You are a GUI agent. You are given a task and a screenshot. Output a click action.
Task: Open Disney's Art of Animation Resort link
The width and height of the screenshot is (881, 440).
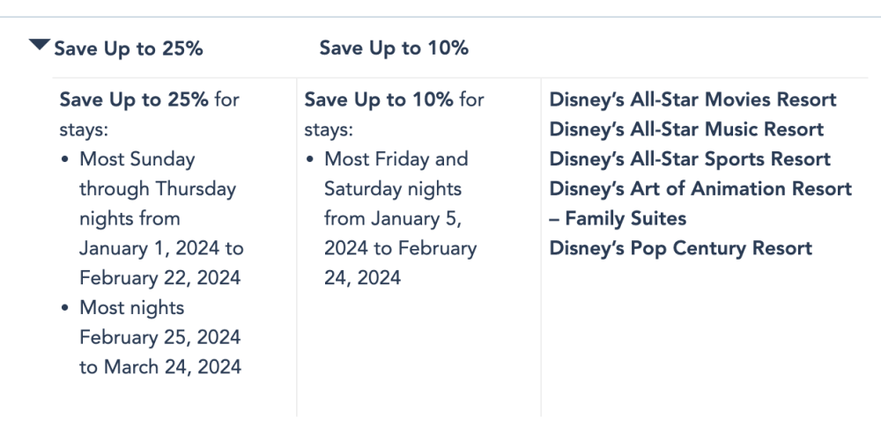[x=700, y=188]
